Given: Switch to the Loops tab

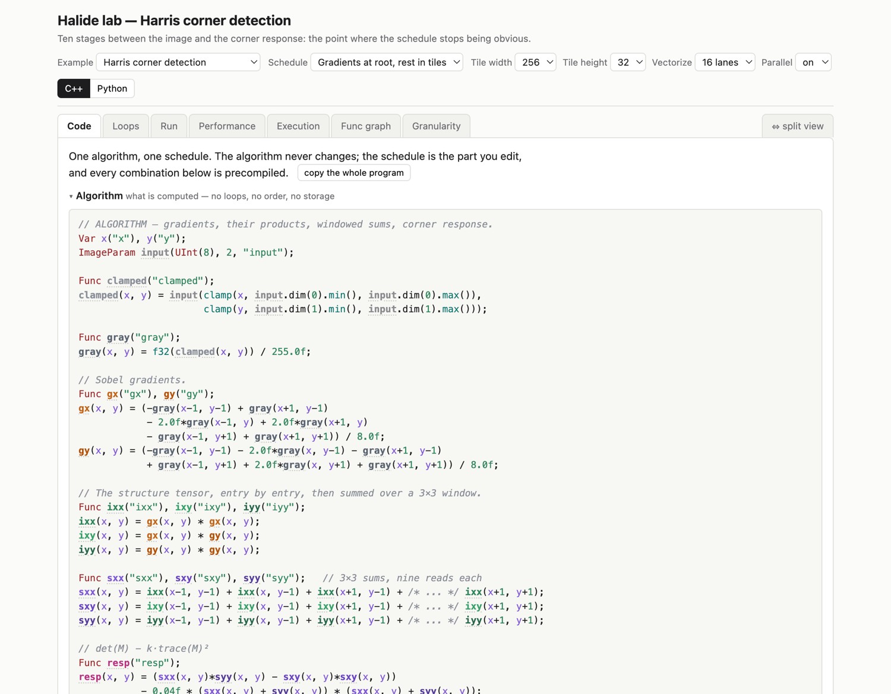Looking at the screenshot, I should (x=126, y=126).
